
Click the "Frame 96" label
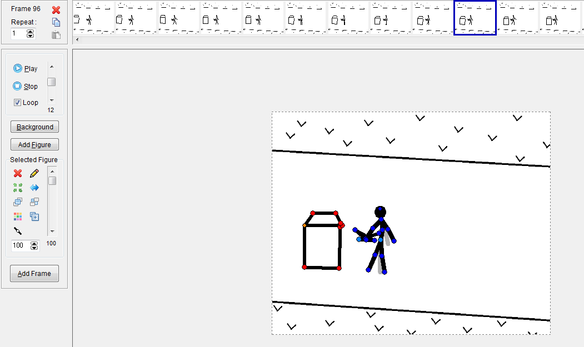[x=26, y=8]
